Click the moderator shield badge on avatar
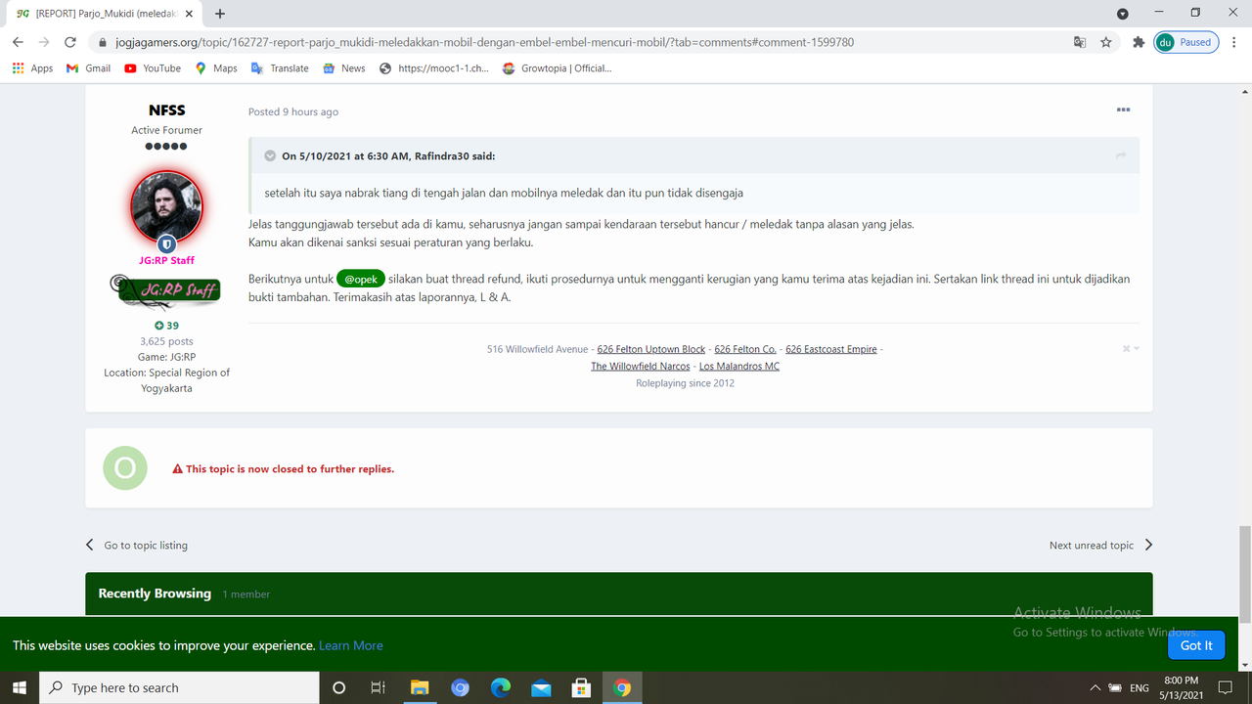 pyautogui.click(x=166, y=244)
